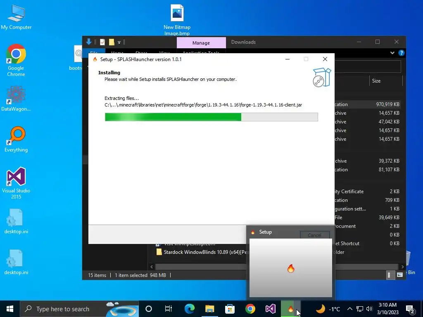Screen dimensions: 423x317
Task: Maximize the Downloads Explorer window
Action: pos(378,42)
